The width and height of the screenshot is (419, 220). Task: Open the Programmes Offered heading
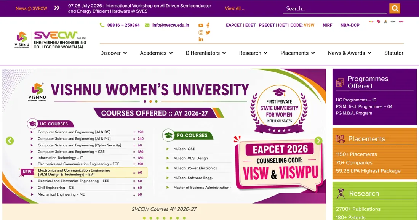pos(368,82)
